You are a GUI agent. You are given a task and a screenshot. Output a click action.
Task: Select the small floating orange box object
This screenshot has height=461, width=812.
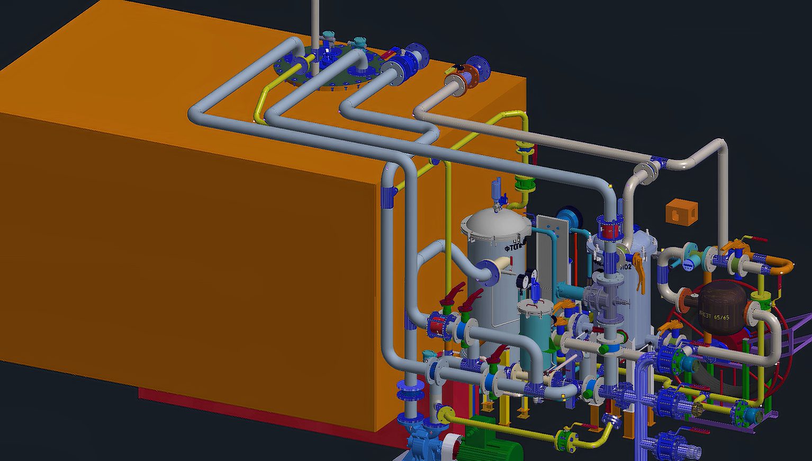[x=681, y=212]
